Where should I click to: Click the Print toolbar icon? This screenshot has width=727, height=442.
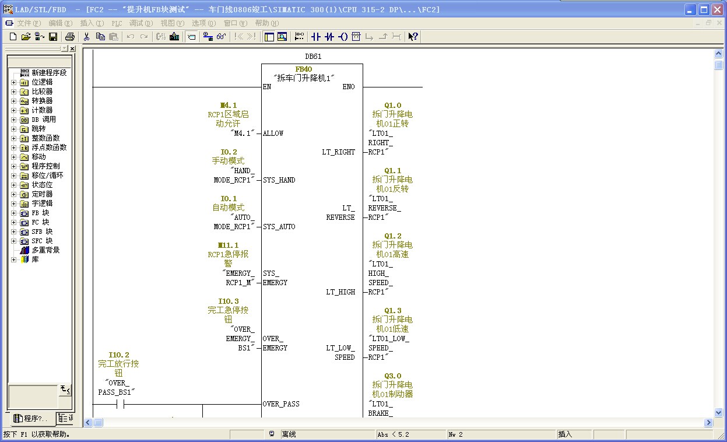[x=69, y=37]
